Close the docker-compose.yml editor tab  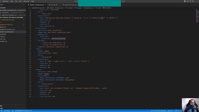click(x=46, y=5)
